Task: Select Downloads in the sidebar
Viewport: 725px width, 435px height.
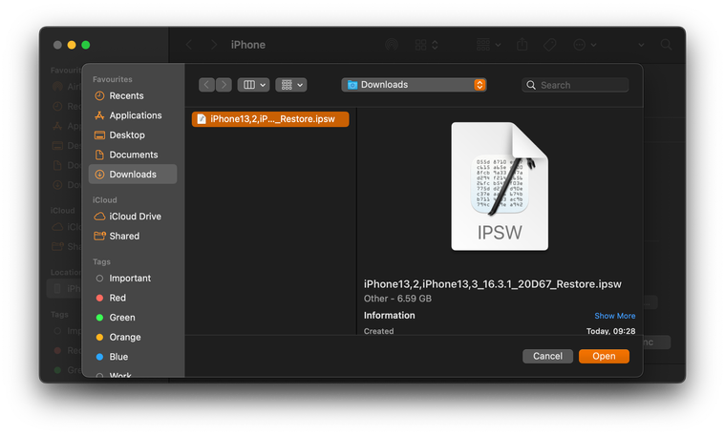Action: (132, 175)
